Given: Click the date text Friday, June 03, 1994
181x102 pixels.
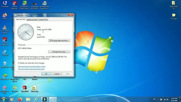Looking at the screenshot, I should tap(44, 29).
